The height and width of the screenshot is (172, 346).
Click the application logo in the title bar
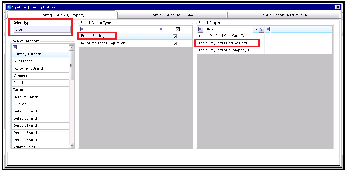point(9,7)
